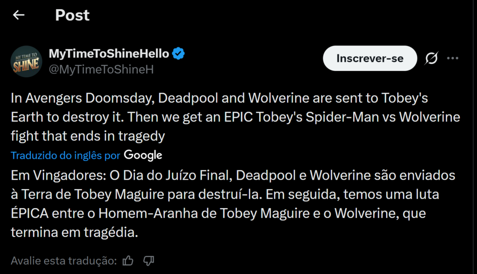
Task: Expand post actions via the ellipsis control
Action: pyautogui.click(x=452, y=58)
